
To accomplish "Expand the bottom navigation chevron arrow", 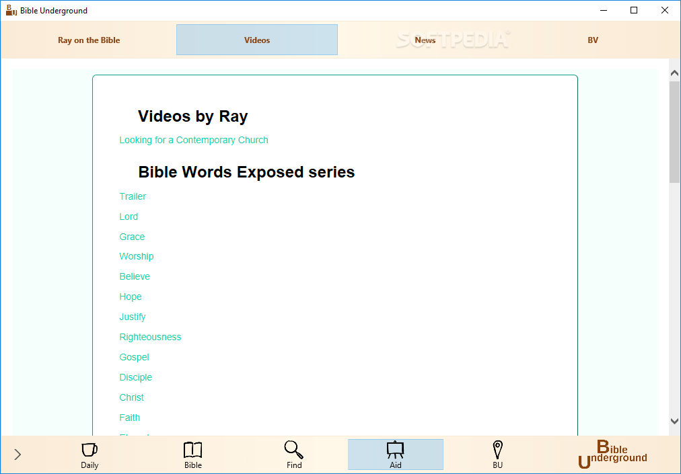I will [x=17, y=455].
